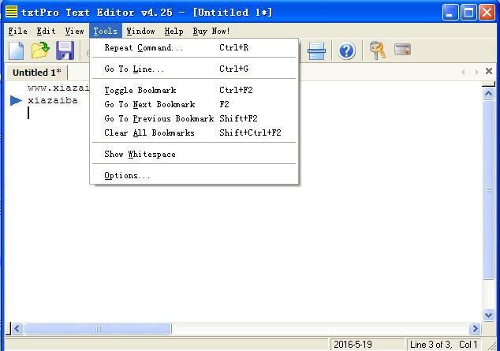Click the previous tab arrow
Image resolution: width=500 pixels, height=351 pixels.
[463, 72]
